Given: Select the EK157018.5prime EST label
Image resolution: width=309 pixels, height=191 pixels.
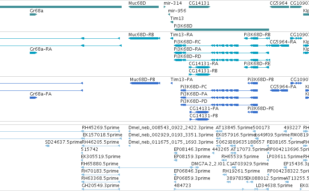Looking at the screenshot, I should pyautogui.click(x=102, y=135).
